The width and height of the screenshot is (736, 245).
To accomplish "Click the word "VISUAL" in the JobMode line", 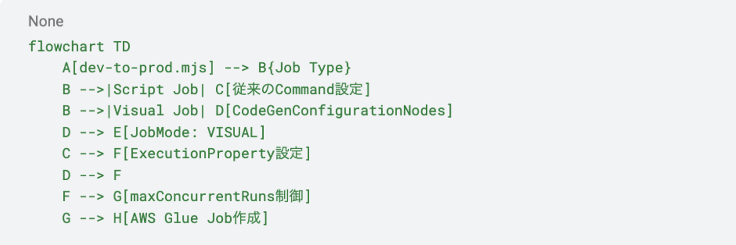I will [x=232, y=132].
